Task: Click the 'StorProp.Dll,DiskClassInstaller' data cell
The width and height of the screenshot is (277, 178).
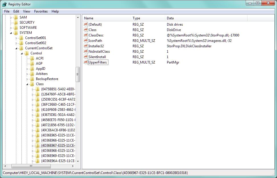Action: 189,46
